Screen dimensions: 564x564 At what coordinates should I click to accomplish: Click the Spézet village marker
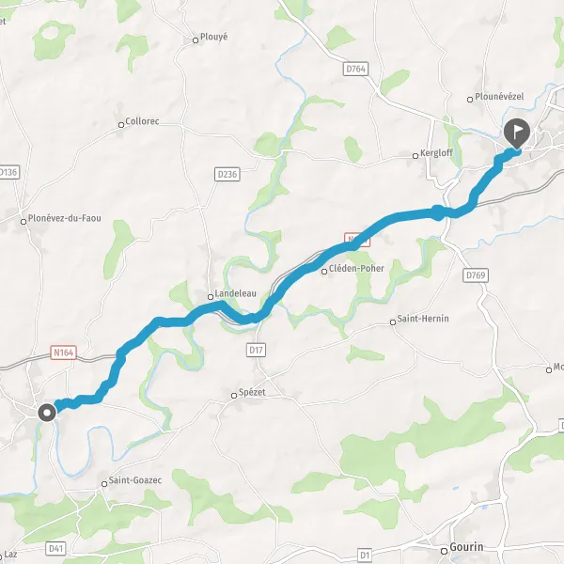click(x=234, y=396)
